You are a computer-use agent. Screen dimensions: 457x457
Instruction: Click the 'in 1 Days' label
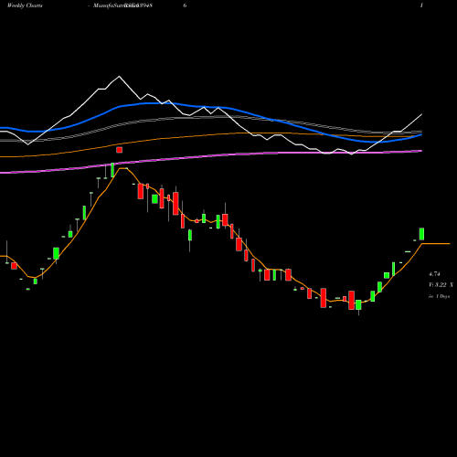(x=439, y=296)
